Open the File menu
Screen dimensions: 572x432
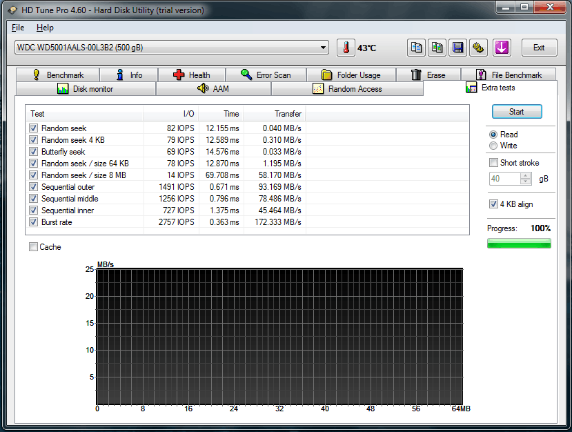click(18, 28)
